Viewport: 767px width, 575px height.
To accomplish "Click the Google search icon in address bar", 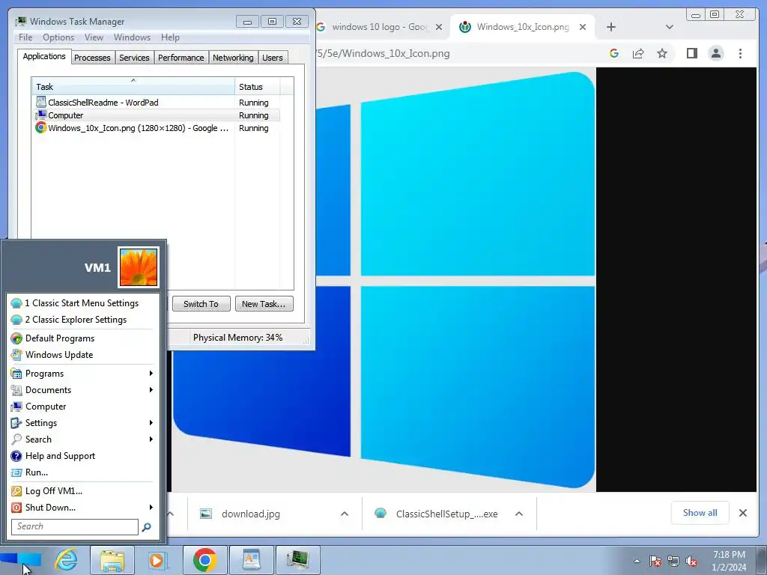I will click(614, 53).
